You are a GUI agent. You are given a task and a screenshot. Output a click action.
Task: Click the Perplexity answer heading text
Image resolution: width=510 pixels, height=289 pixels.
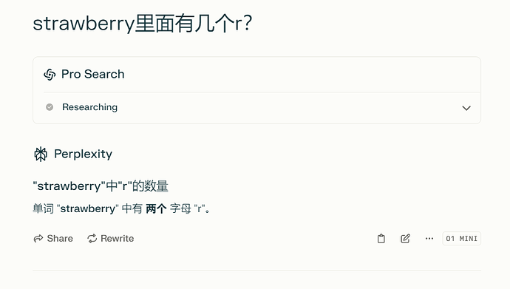83,154
